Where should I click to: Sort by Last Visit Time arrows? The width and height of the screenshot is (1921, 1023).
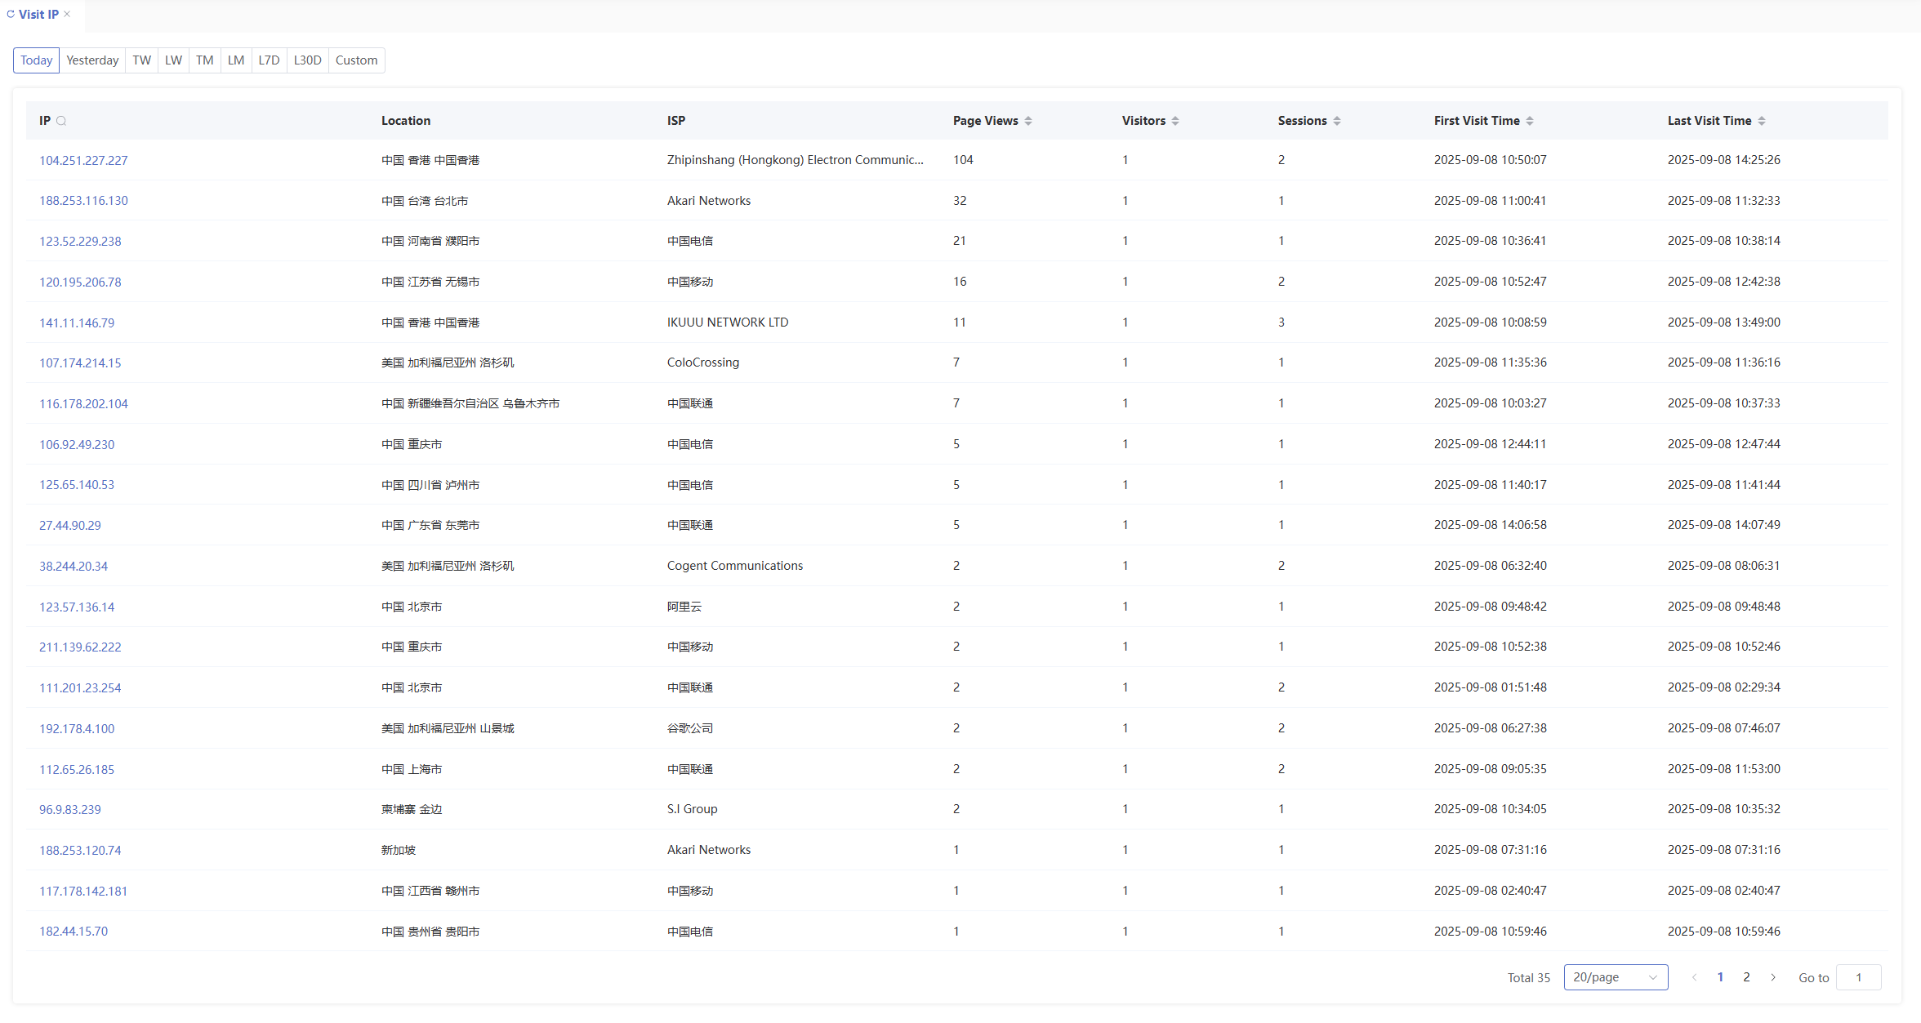(1762, 121)
